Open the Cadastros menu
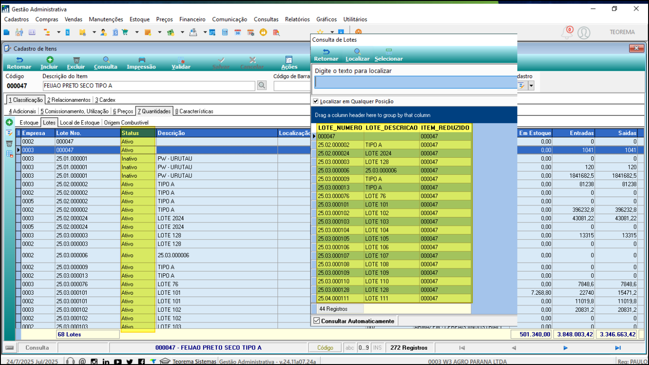 tap(17, 19)
